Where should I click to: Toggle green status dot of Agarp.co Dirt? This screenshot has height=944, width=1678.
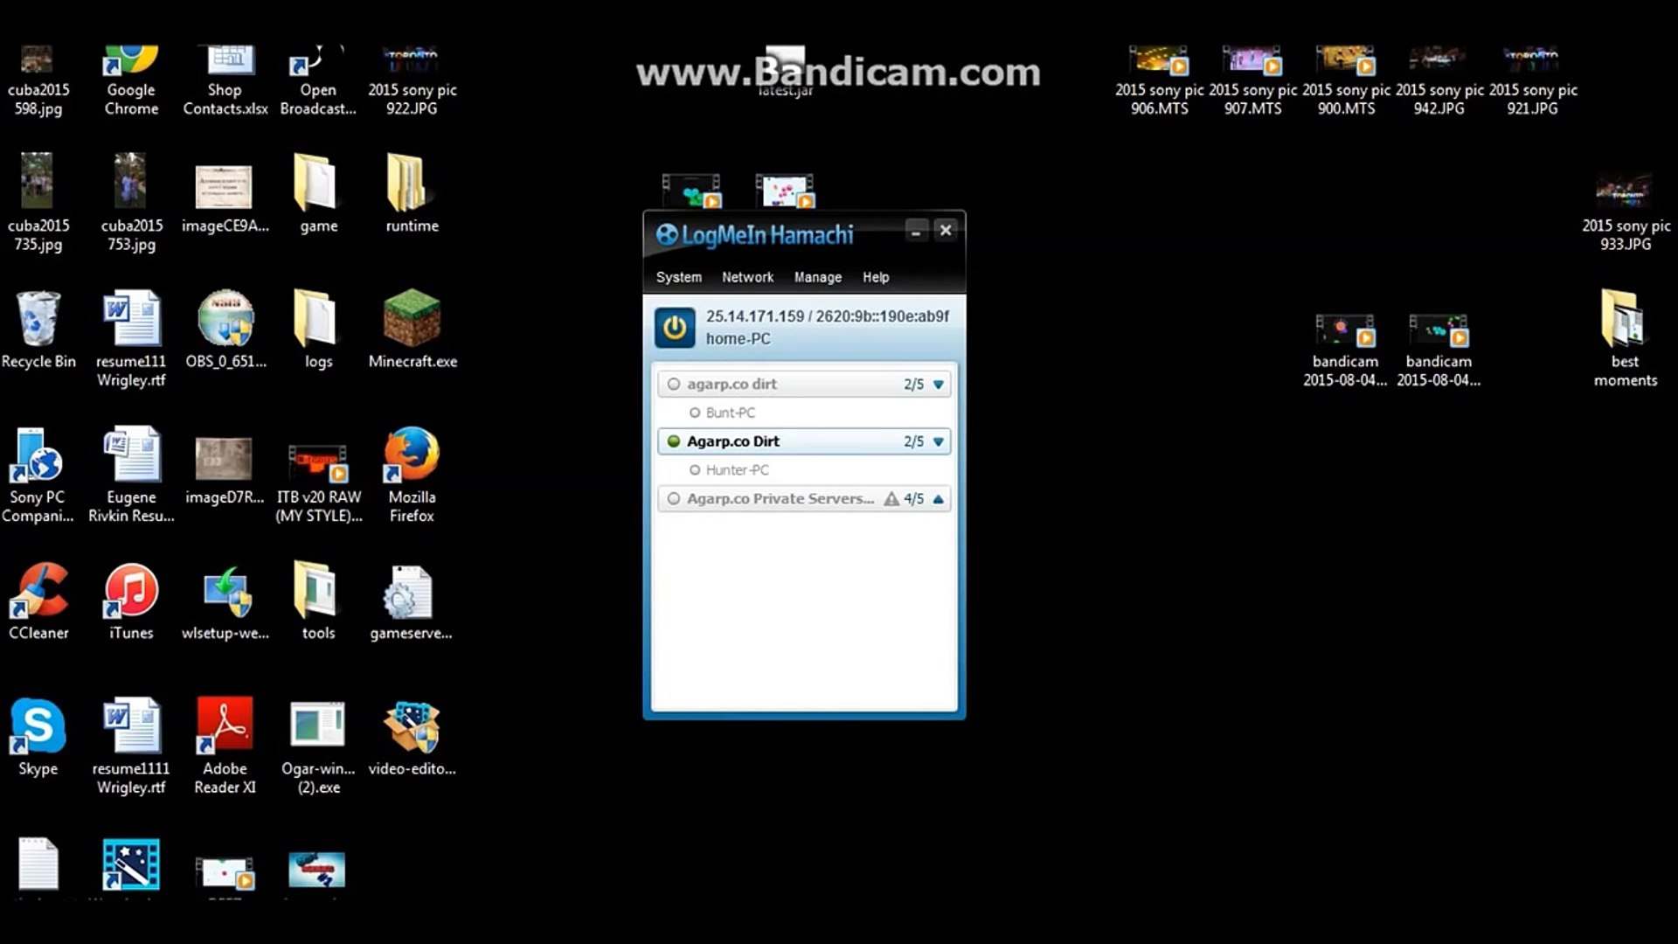pos(674,441)
